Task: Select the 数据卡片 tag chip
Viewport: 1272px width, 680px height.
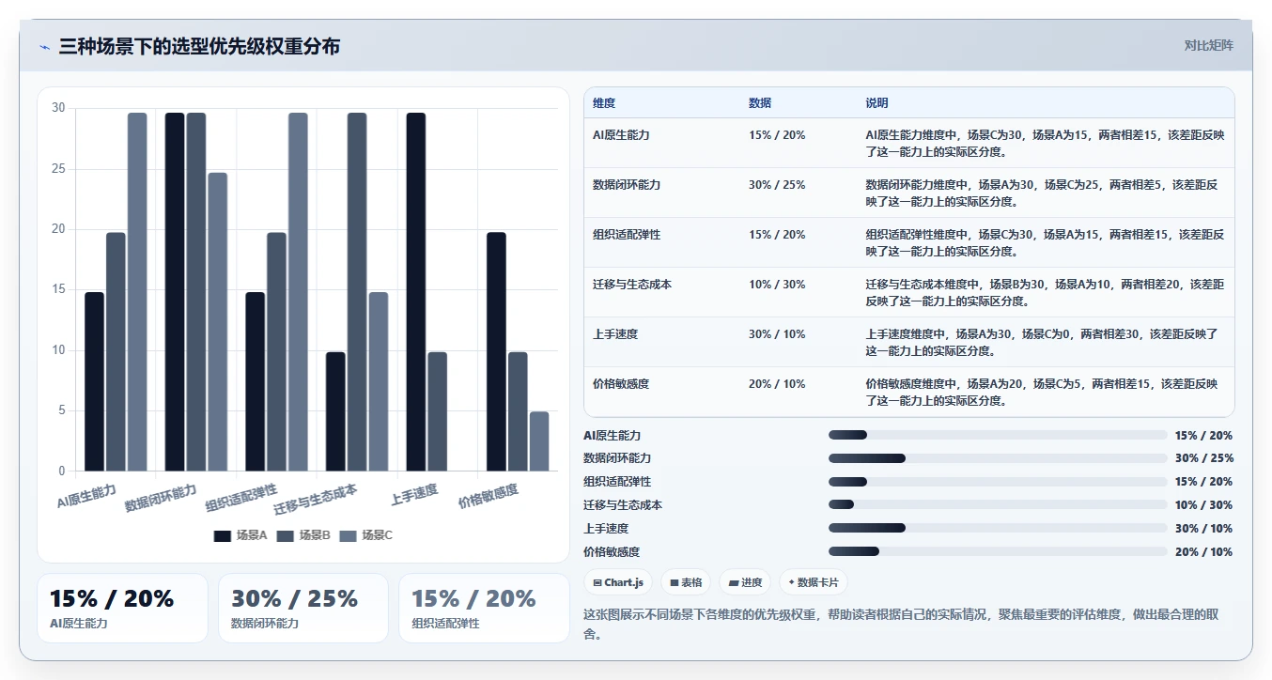Action: 814,582
